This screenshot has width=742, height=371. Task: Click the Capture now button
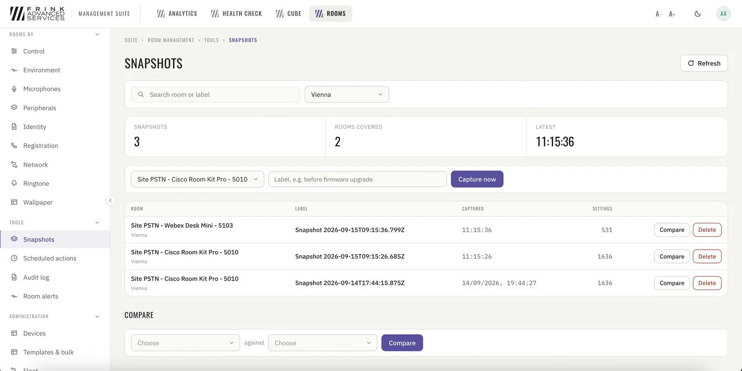point(477,179)
